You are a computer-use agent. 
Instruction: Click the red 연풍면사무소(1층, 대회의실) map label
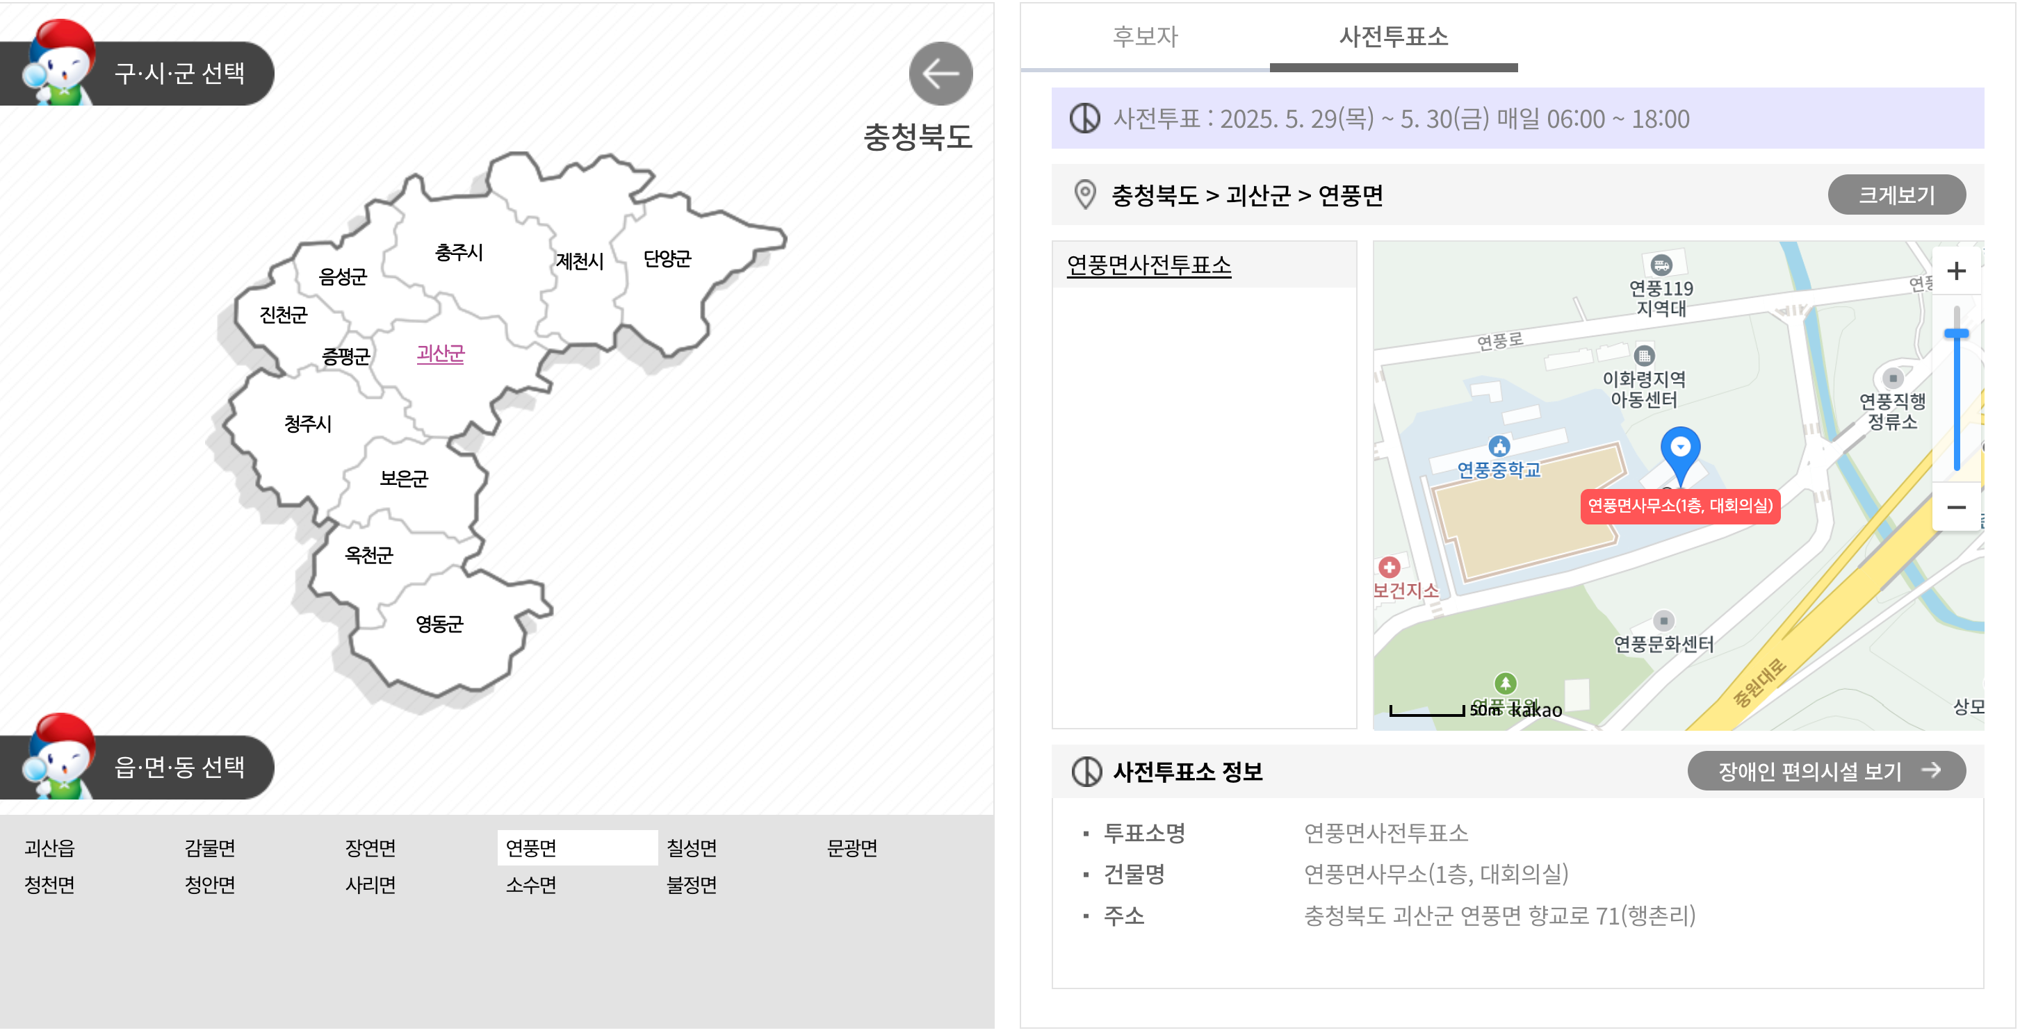pos(1679,506)
